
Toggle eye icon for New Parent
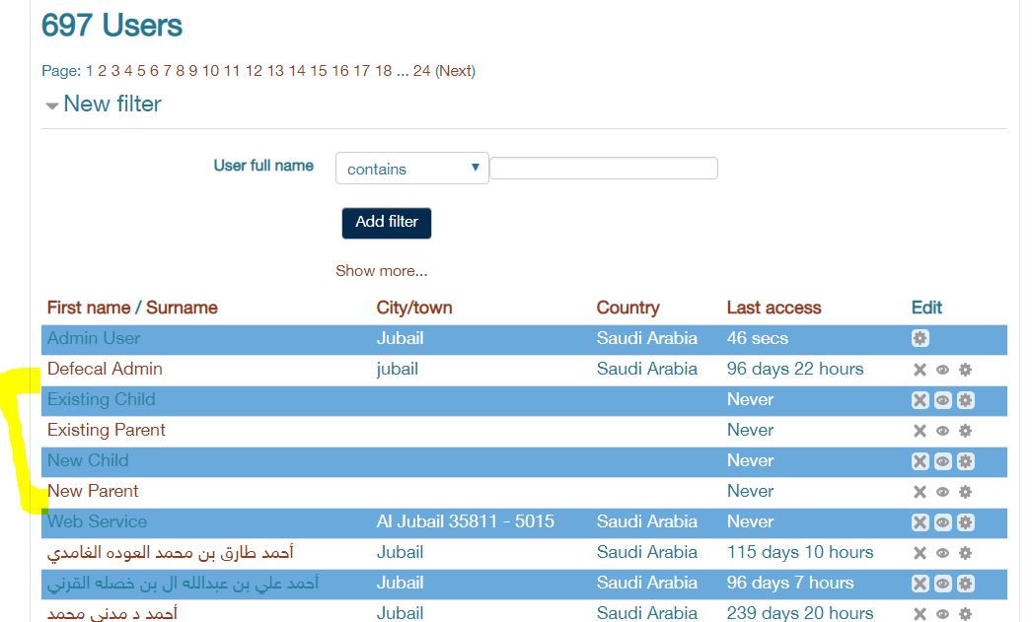[x=942, y=492]
